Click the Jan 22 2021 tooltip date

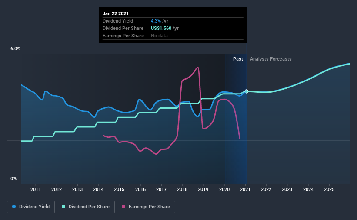[116, 13]
